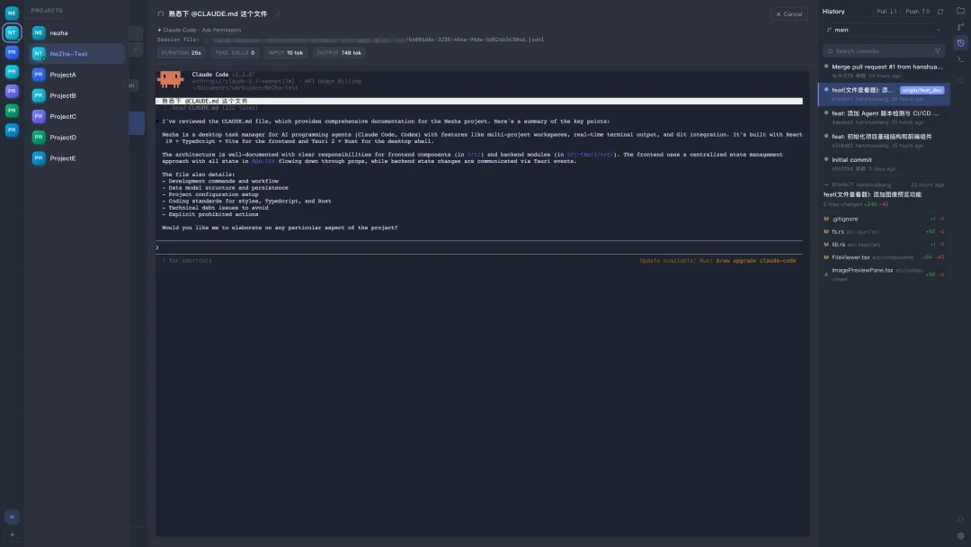Click the TOOL CALLS 0 stat pill

(235, 53)
